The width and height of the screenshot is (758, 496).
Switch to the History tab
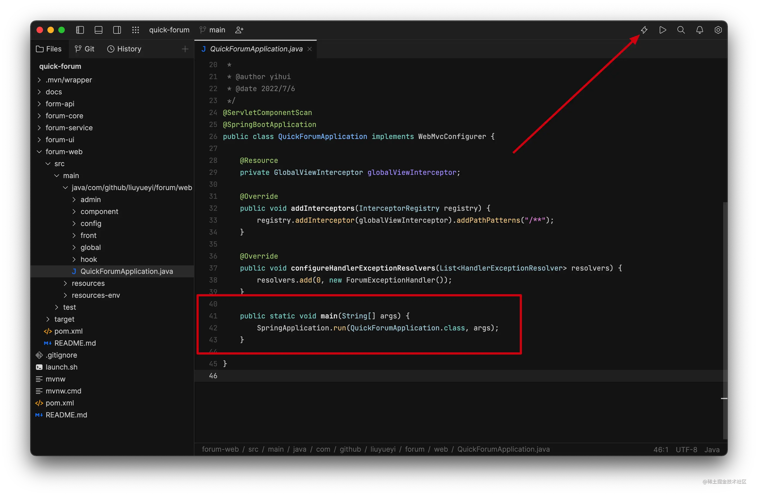point(124,49)
